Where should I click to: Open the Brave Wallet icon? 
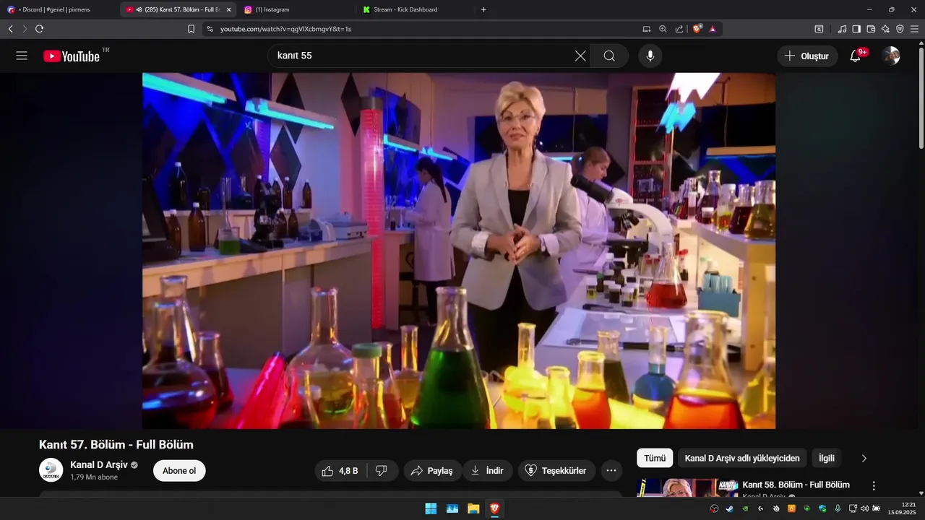[871, 29]
